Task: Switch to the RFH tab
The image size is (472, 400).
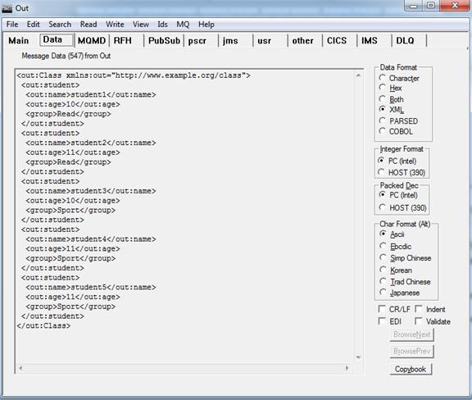Action: tap(123, 41)
